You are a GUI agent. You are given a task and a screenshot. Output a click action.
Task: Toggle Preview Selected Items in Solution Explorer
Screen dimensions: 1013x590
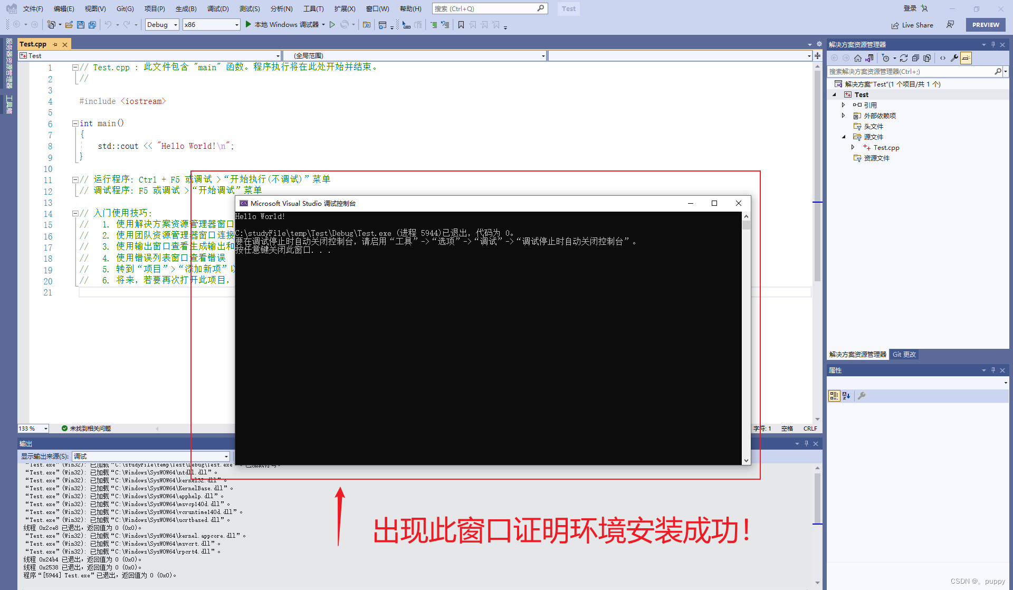pyautogui.click(x=966, y=58)
